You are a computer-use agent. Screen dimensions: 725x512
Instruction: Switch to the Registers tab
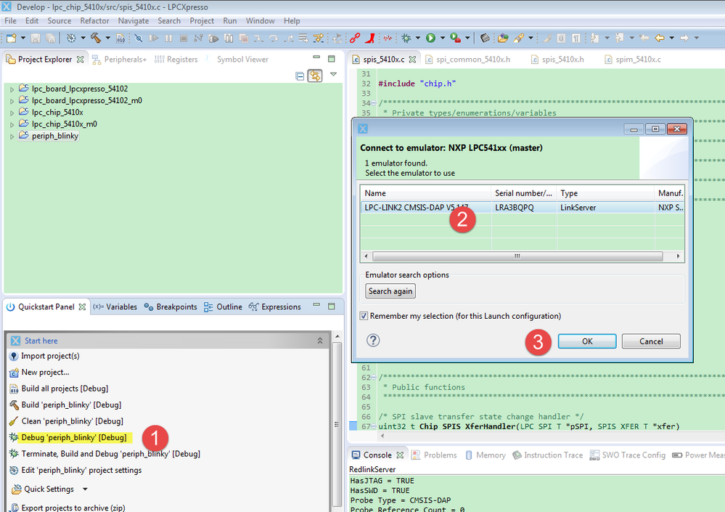[176, 60]
